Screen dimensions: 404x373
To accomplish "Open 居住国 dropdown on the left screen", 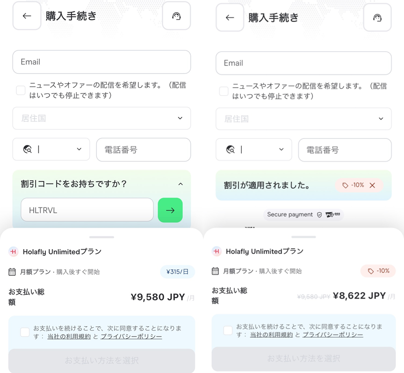I will [x=101, y=118].
